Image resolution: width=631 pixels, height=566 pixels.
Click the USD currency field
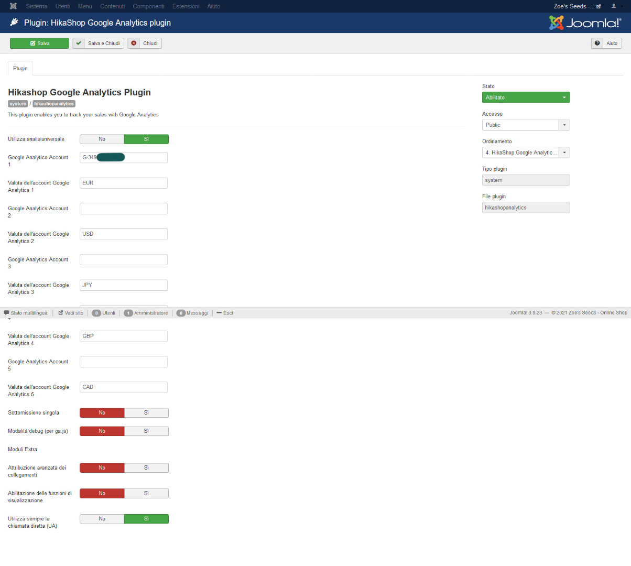tap(124, 234)
